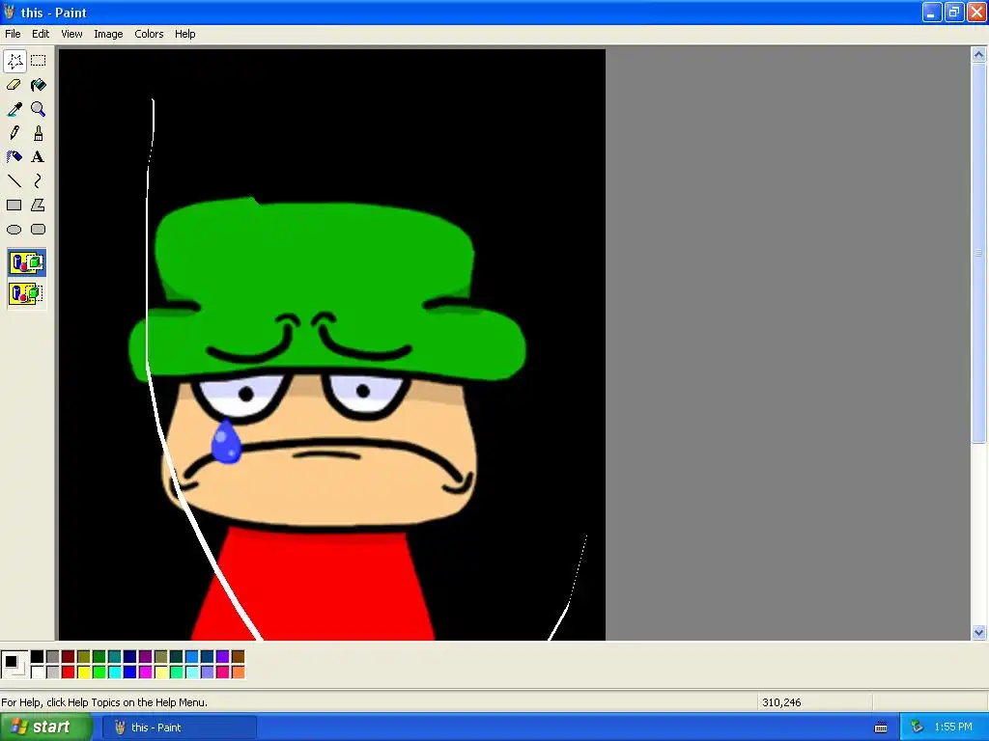Select the bright green palette color
The width and height of the screenshot is (989, 741).
(x=99, y=672)
